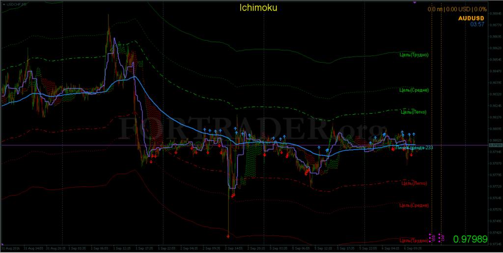This screenshot has width=503, height=253.
Task: Click the highlighted 0.97989 price tag on axis
Action: (495, 145)
